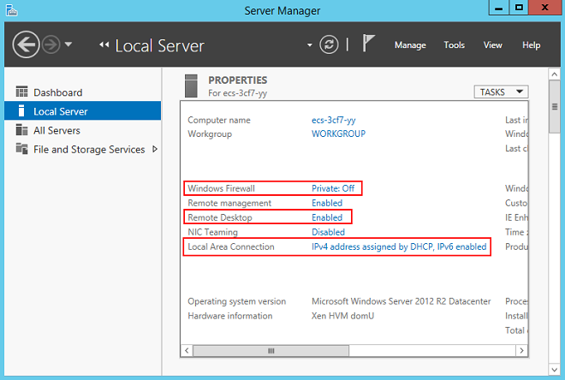Click the WORKGROUP link
The image size is (565, 380).
coord(338,134)
